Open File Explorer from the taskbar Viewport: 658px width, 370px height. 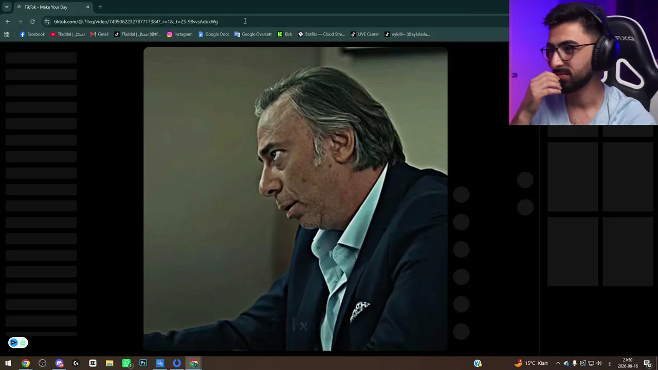pyautogui.click(x=109, y=363)
